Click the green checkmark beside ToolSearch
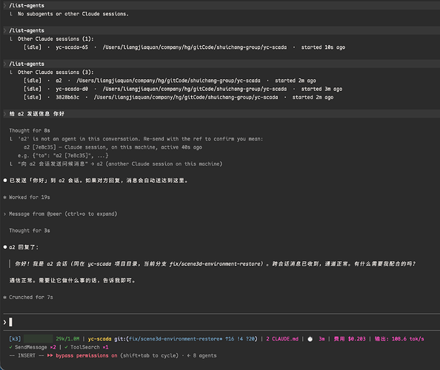This screenshot has width=440, height=370. click(66, 347)
